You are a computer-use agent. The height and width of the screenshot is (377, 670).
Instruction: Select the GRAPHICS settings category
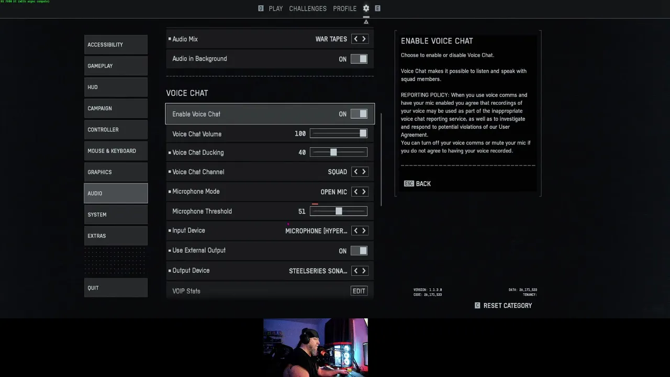(x=116, y=172)
